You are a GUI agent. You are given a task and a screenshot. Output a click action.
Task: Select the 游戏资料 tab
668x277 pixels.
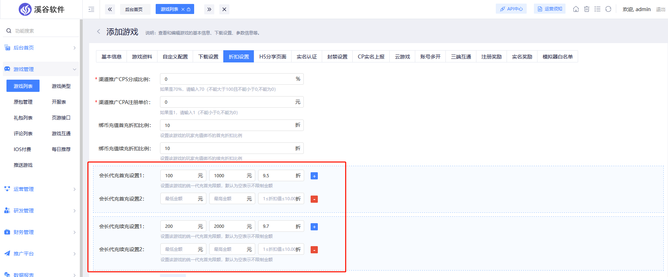click(x=142, y=57)
